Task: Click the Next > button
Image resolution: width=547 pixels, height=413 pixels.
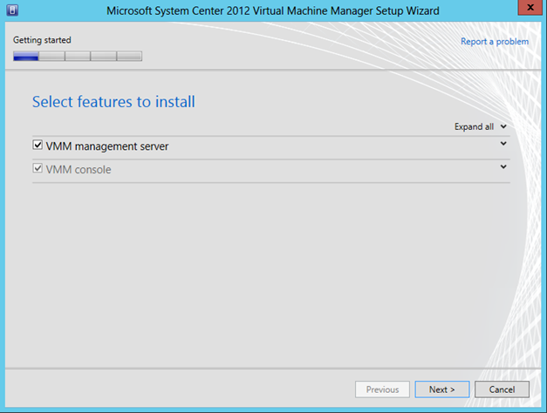Action: pyautogui.click(x=442, y=389)
